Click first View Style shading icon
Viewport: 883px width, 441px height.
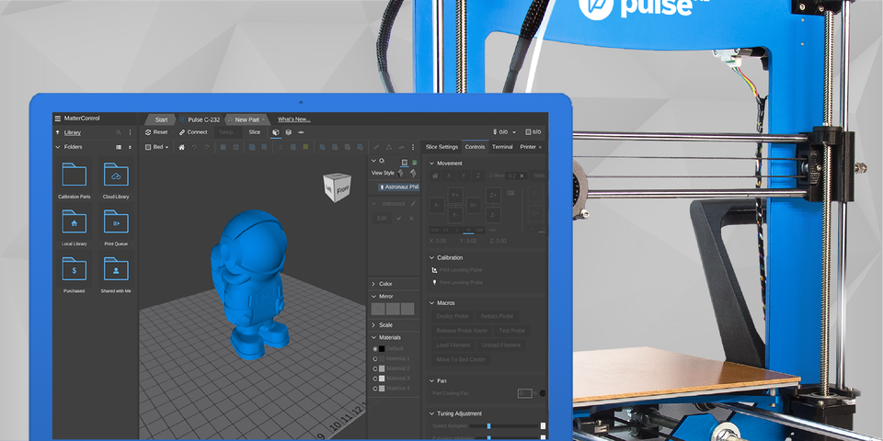(x=401, y=174)
